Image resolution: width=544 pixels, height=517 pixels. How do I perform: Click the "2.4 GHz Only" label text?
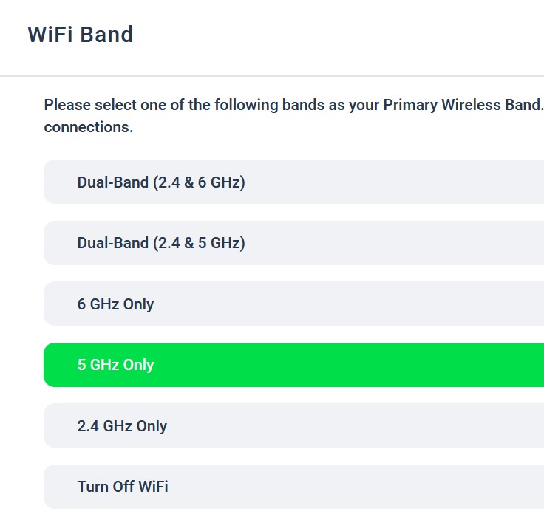[122, 426]
